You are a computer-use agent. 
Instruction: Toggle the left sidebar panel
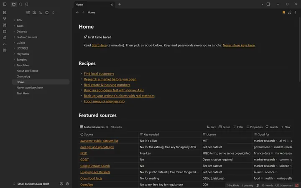click(x=5, y=4)
